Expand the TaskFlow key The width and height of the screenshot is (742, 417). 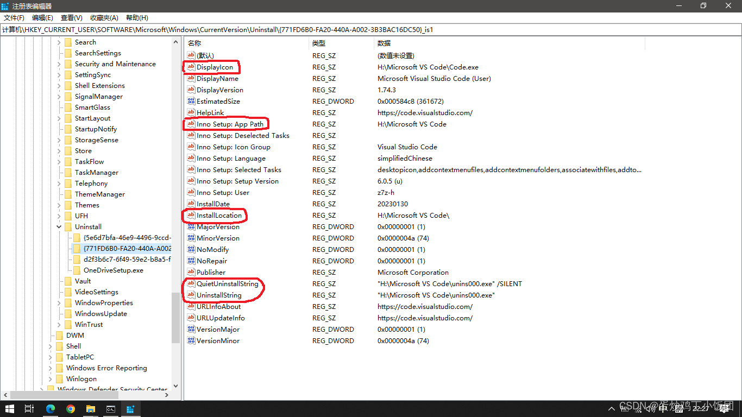click(59, 161)
